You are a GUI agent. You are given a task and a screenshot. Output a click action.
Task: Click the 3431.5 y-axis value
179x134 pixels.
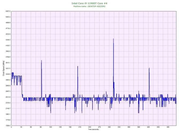8,68
